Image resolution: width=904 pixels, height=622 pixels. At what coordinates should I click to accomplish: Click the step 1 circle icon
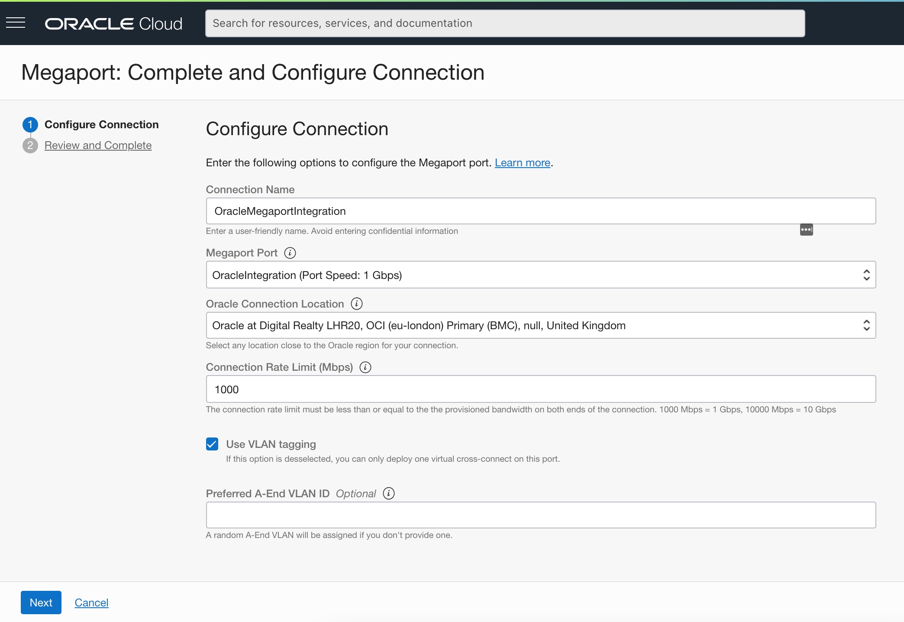[x=30, y=125]
